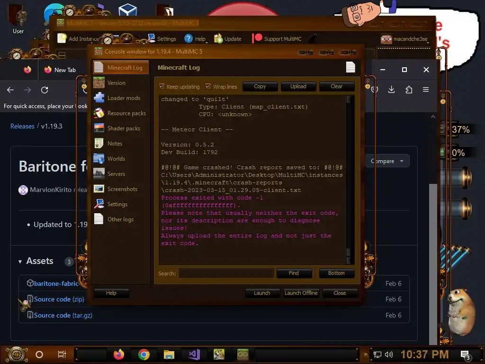
Task: Open the steampunk Start button
Action: (17, 355)
